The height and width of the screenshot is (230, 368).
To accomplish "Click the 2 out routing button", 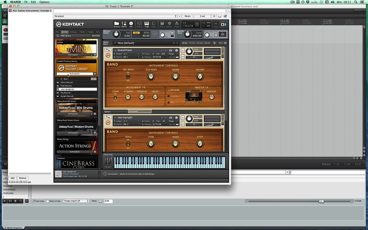I will pos(202,16).
